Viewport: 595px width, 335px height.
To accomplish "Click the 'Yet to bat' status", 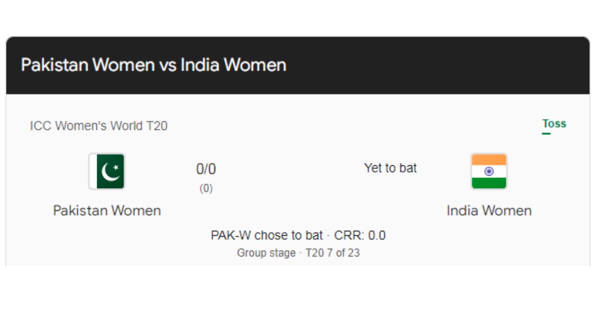I will tap(390, 168).
